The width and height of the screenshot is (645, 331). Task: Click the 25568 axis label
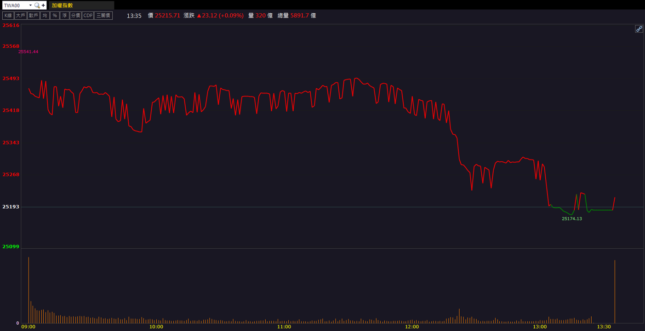[x=11, y=46]
